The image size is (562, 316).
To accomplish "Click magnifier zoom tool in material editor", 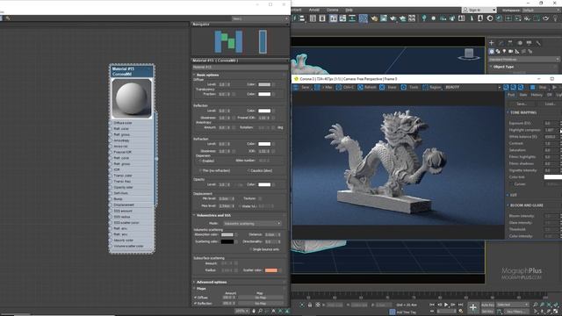I will click(260, 311).
